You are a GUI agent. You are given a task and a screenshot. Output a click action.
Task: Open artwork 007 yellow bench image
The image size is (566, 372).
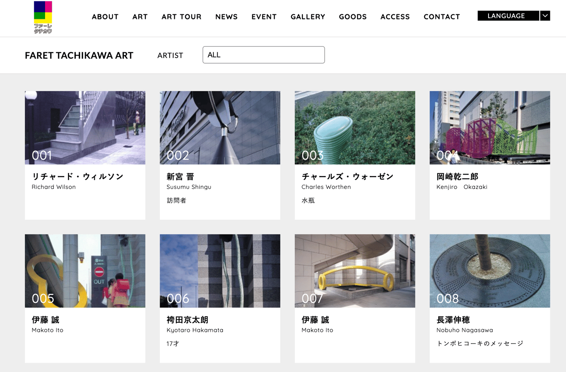pyautogui.click(x=355, y=271)
